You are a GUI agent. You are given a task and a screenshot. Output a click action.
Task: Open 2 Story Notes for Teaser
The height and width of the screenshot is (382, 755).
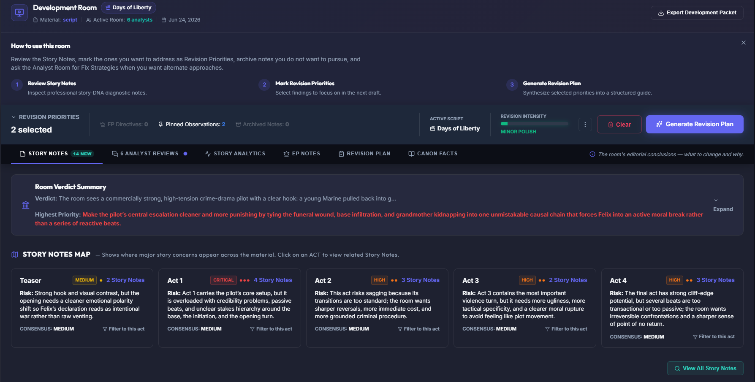(125, 280)
